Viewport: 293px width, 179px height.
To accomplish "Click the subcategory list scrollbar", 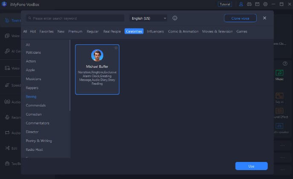I will point(70,75).
